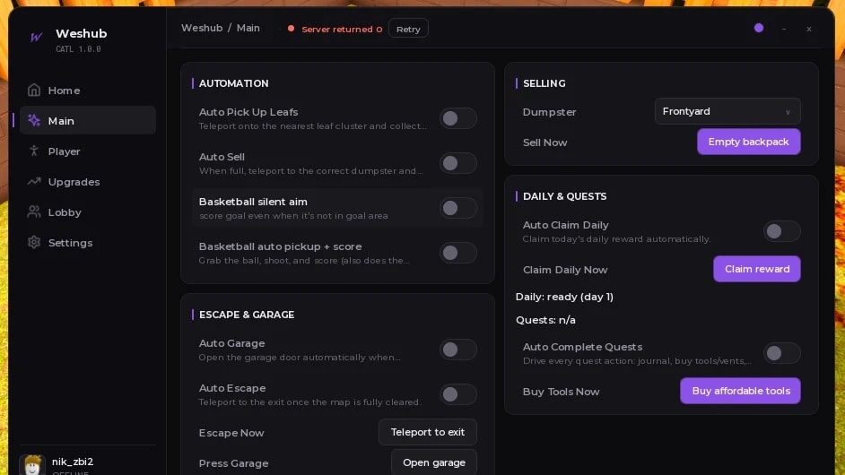The image size is (845, 475).
Task: Click the nik_zbi2 avatar thumbnail
Action: point(32,465)
